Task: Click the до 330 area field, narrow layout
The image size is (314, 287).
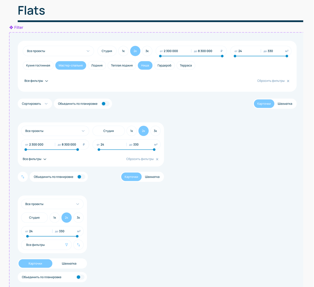Action: 60,231
